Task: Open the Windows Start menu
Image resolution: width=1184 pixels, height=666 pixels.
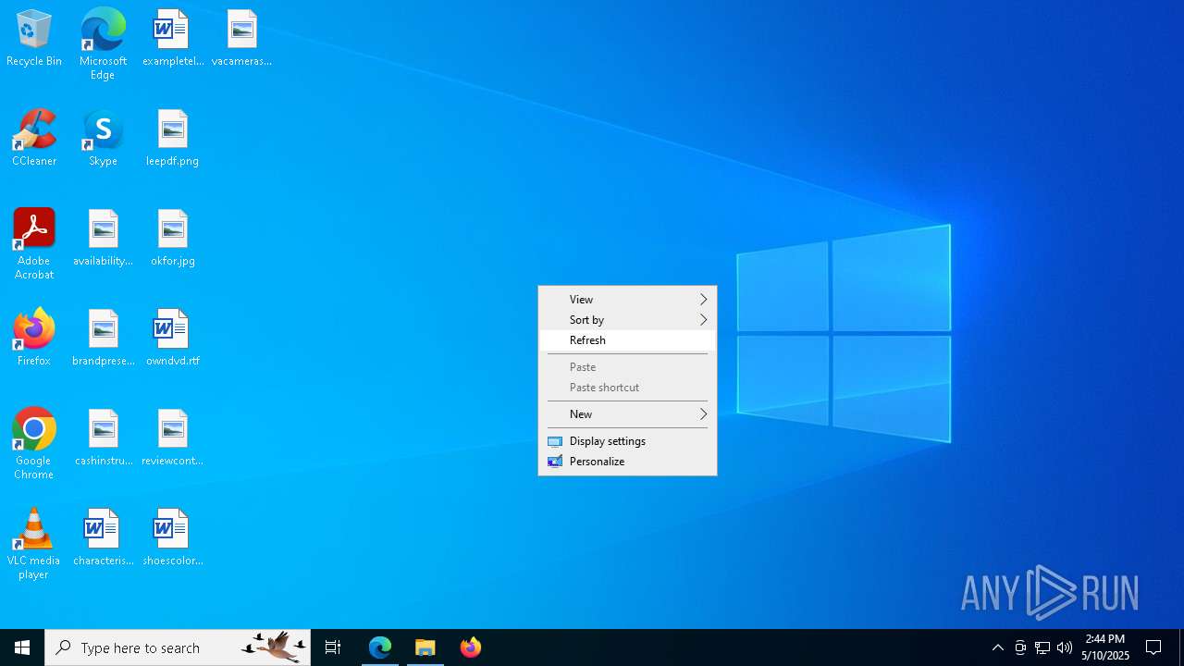Action: pos(22,647)
